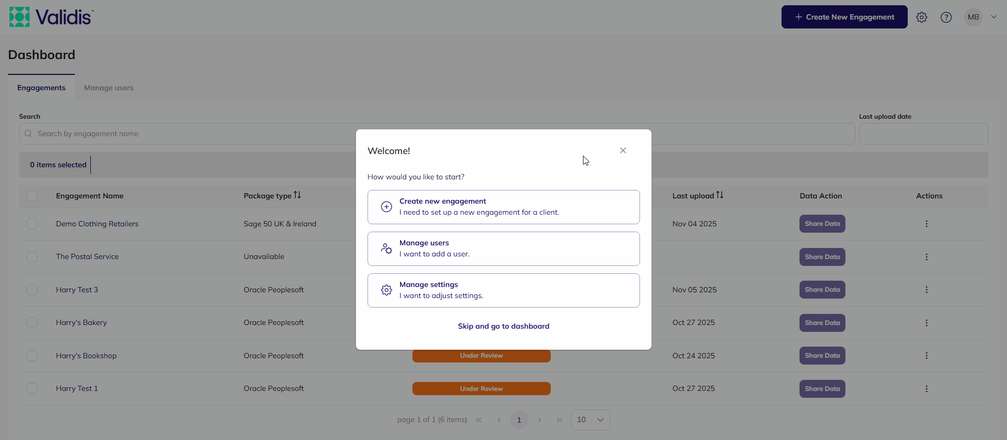This screenshot has height=440, width=1007.
Task: Choose Manage users option in dialog
Action: 504,248
